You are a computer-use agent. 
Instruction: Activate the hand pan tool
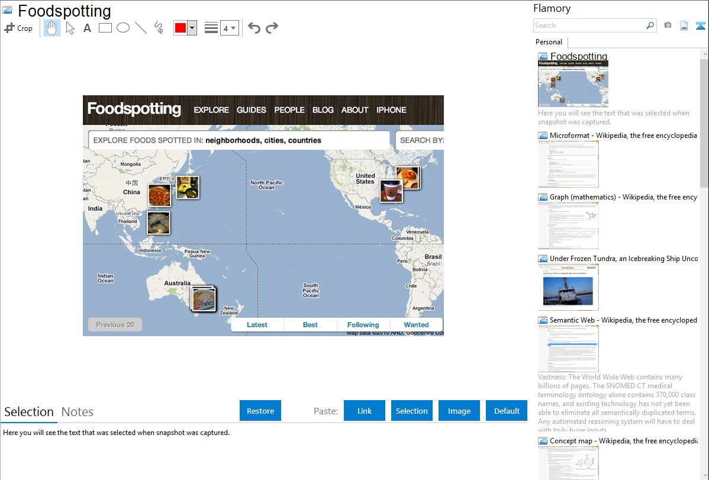coord(52,28)
